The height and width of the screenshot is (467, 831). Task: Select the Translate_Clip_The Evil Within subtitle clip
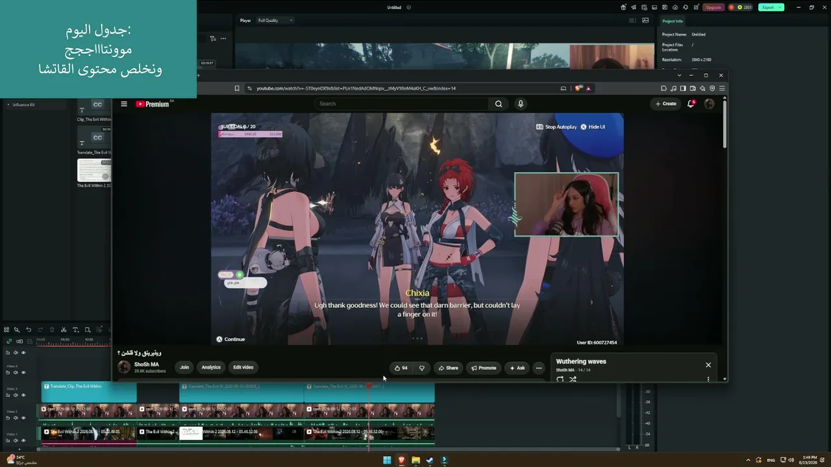pos(89,392)
